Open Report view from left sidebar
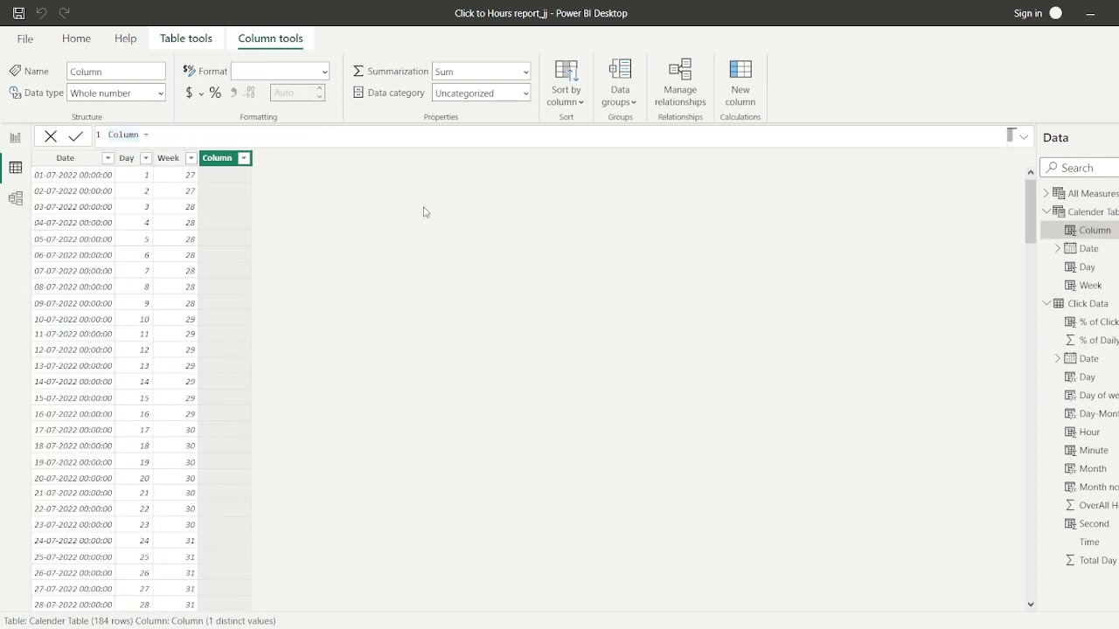This screenshot has height=629, width=1119. pos(15,137)
